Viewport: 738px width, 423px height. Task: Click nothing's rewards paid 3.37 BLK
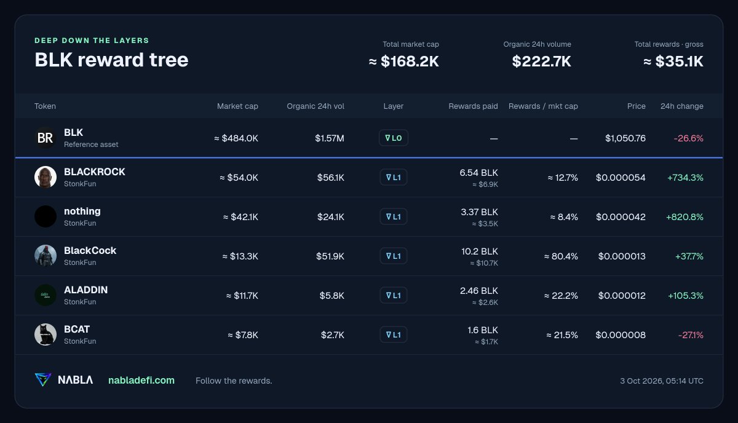(x=479, y=212)
